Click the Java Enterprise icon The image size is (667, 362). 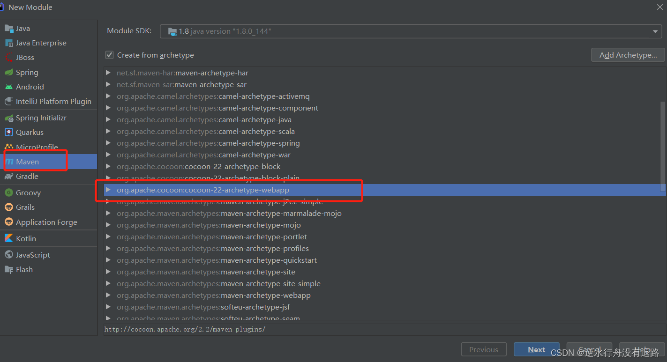point(9,43)
